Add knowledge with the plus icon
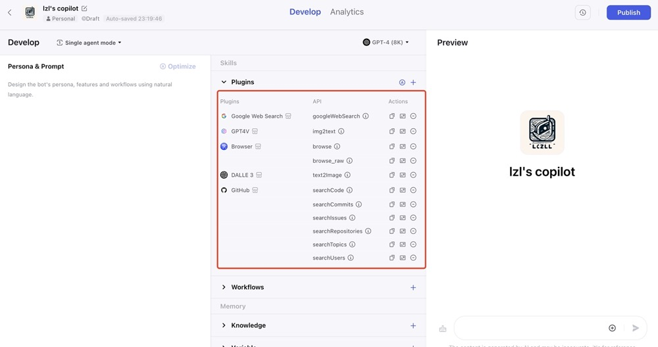 [x=413, y=325]
